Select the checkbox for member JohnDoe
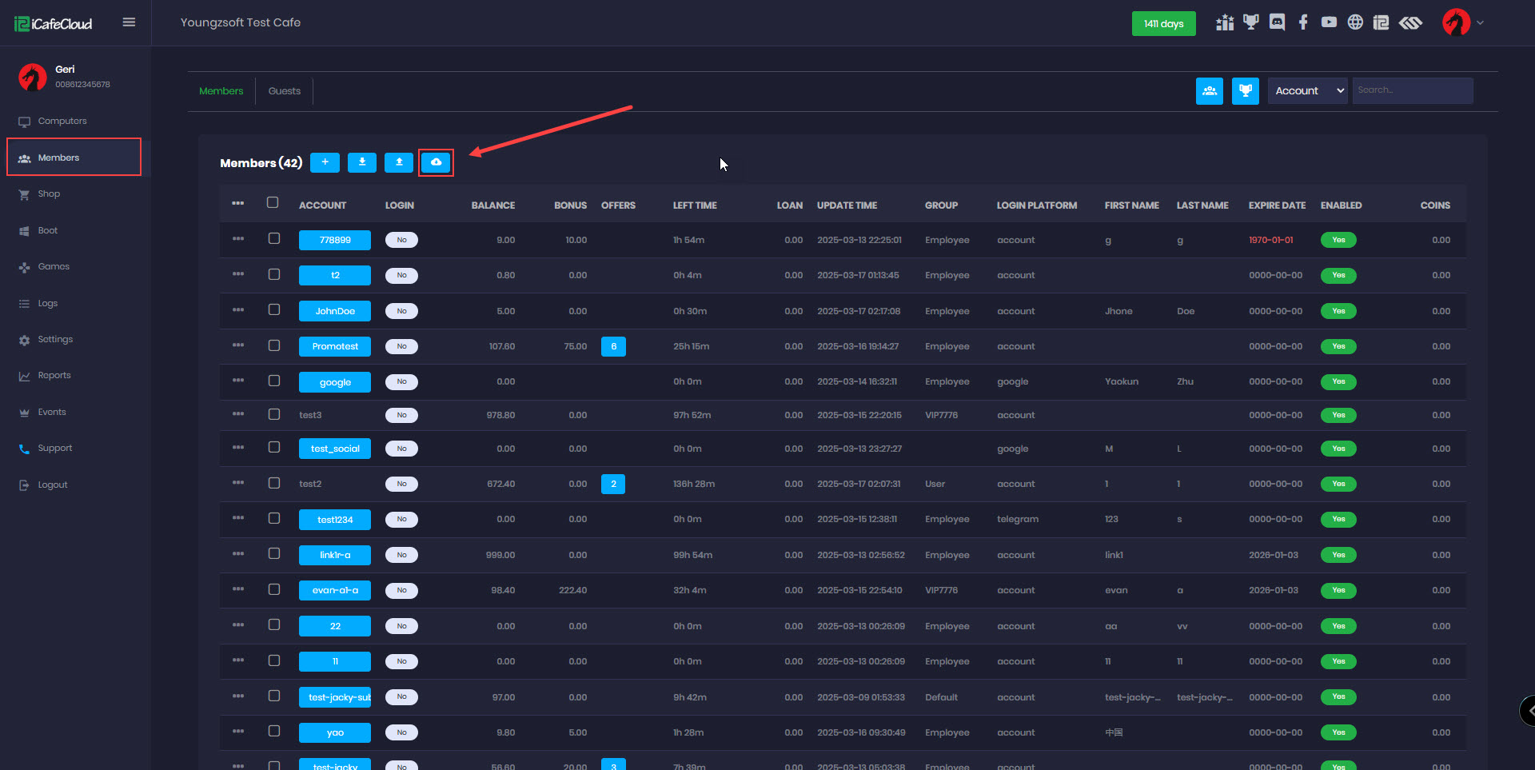This screenshot has height=770, width=1535. (274, 310)
